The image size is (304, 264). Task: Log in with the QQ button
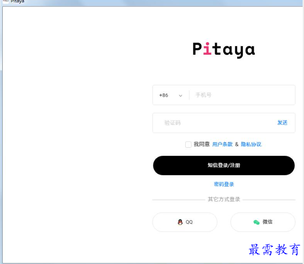pyautogui.click(x=185, y=222)
